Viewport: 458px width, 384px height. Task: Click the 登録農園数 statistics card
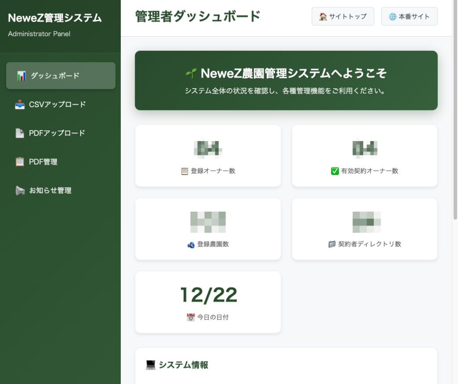(x=208, y=228)
